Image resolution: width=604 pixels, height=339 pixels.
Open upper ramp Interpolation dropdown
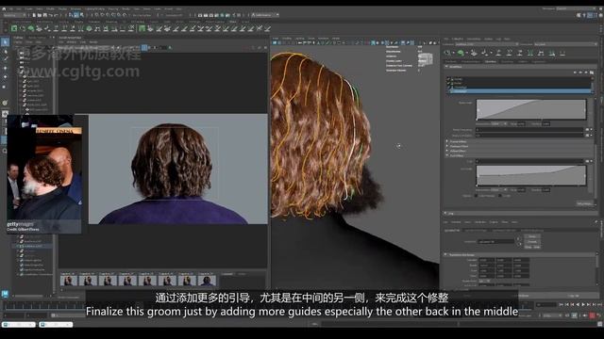[x=499, y=123]
